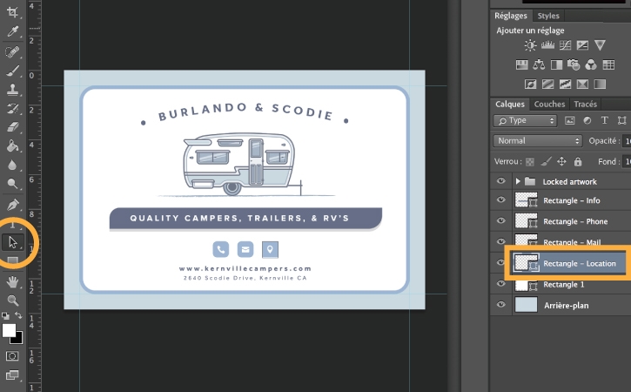Viewport: 631px width, 392px height.
Task: Lock layer position
Action: pyautogui.click(x=561, y=162)
